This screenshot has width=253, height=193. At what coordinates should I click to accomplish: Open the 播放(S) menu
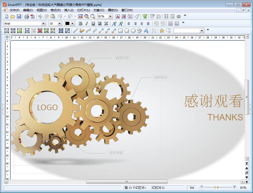pos(113,10)
